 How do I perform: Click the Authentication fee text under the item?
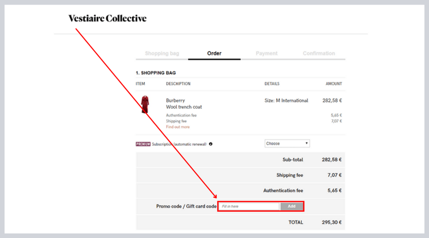click(x=181, y=115)
